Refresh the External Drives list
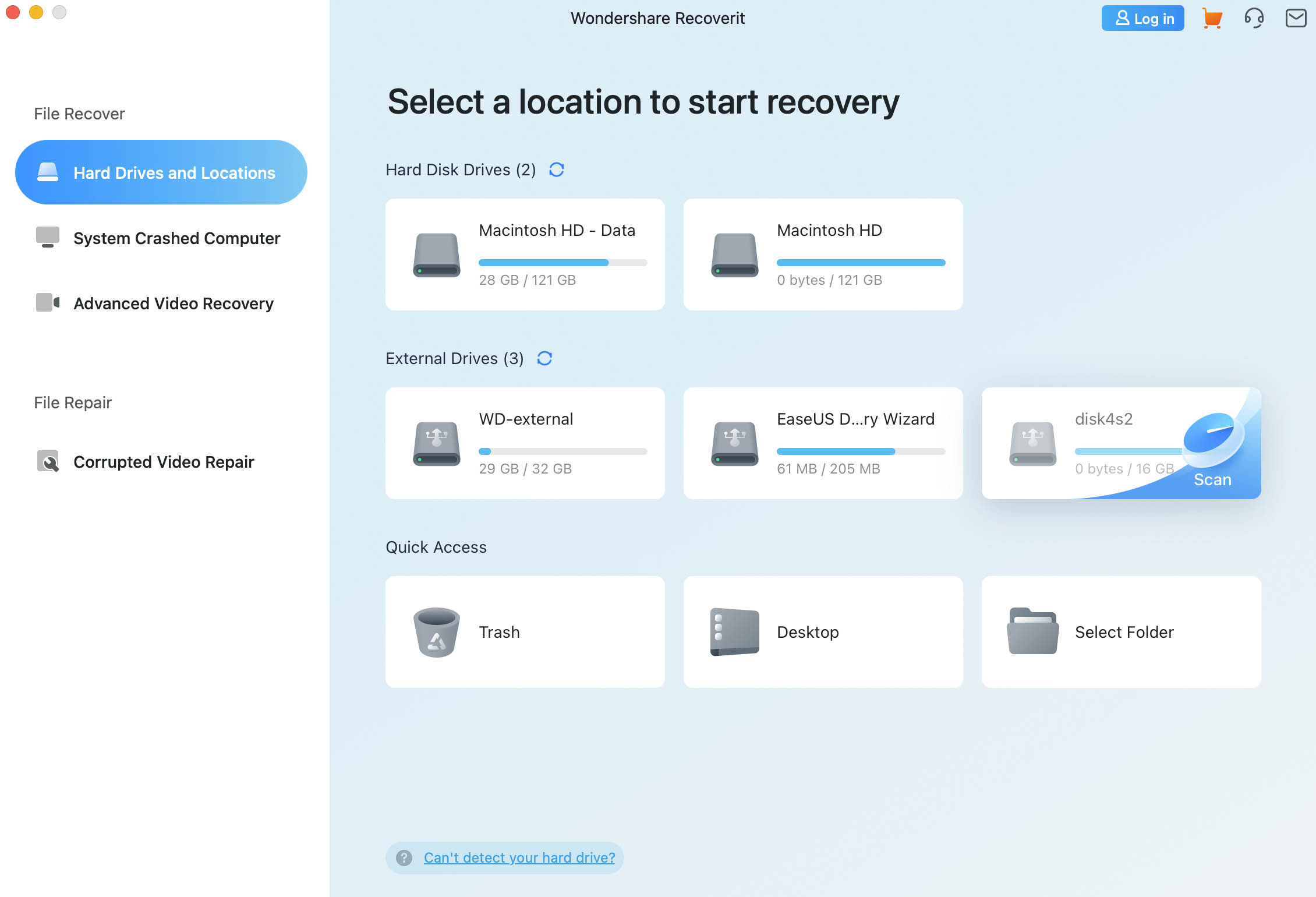 click(544, 358)
